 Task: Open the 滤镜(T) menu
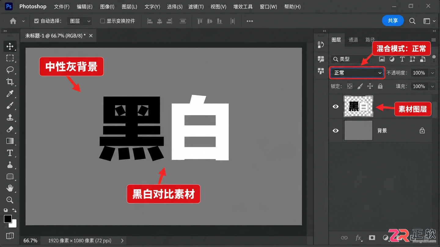click(196, 6)
